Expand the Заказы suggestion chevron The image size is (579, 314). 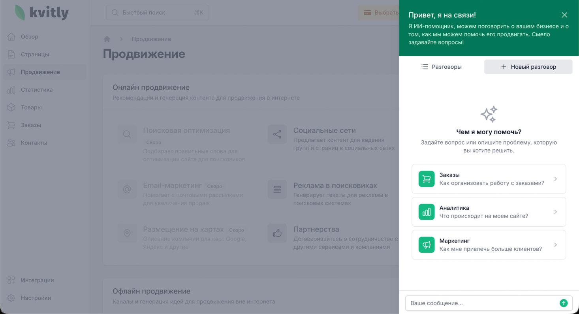tap(556, 179)
